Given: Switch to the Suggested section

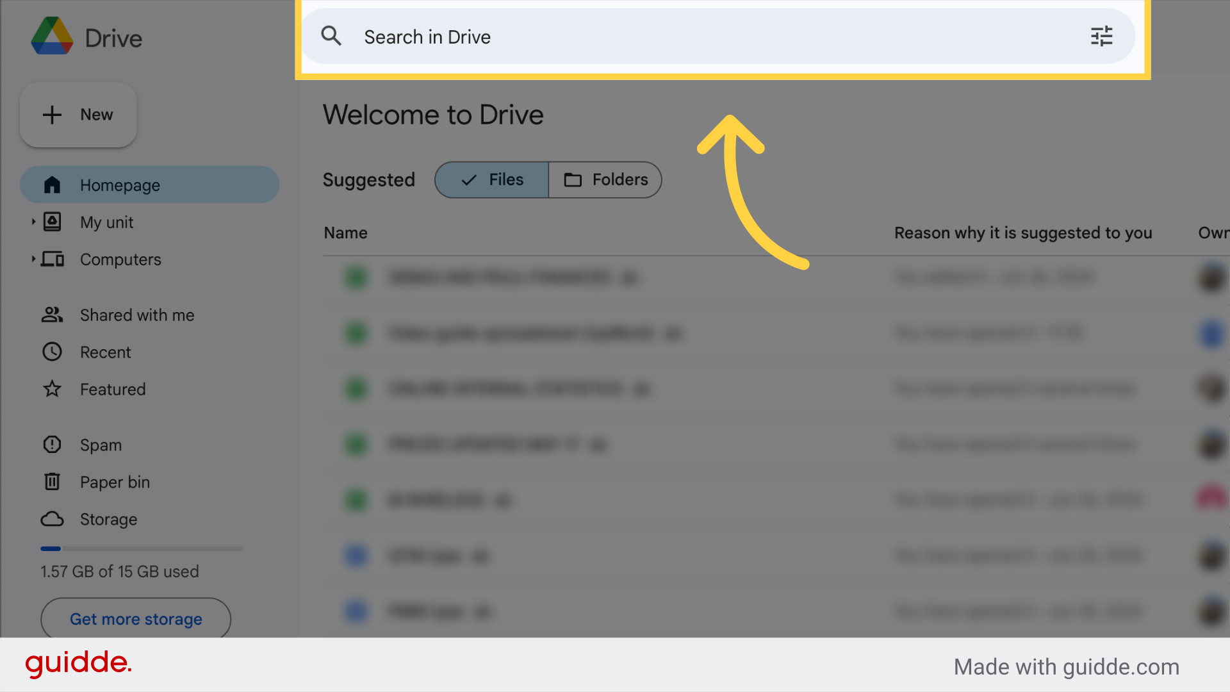Looking at the screenshot, I should coord(368,179).
